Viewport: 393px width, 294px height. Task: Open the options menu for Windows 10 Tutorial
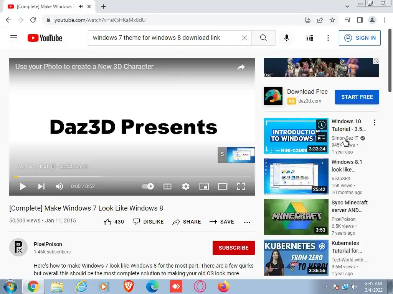point(375,122)
